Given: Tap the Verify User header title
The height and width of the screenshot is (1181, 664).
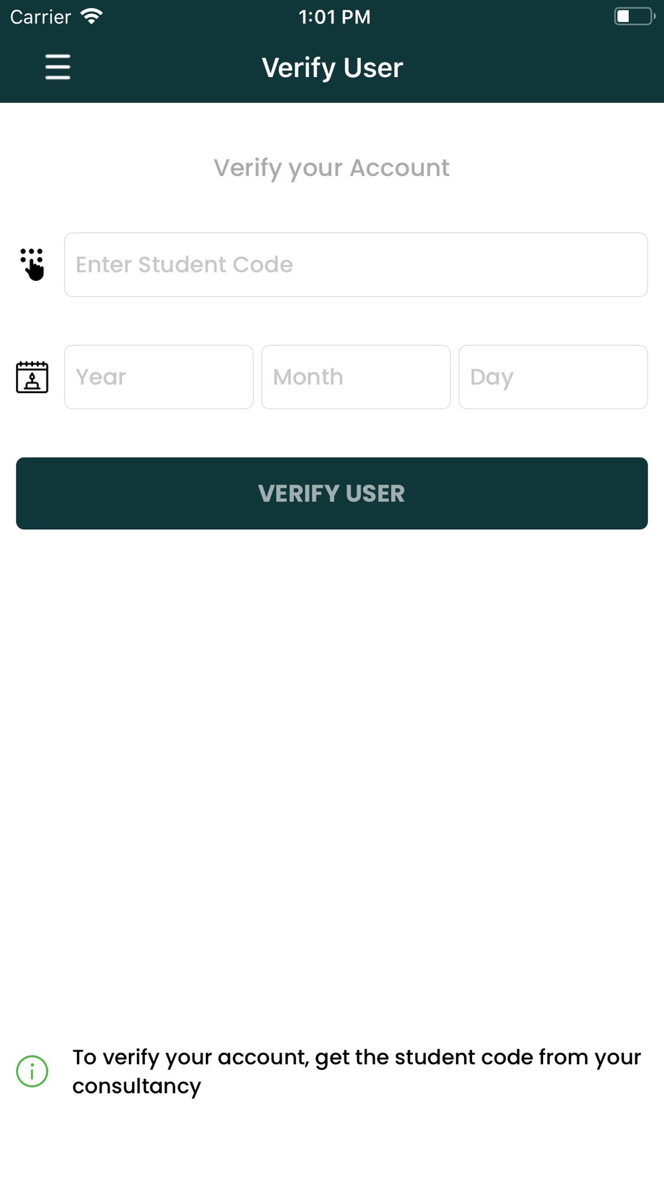Looking at the screenshot, I should 332,68.
